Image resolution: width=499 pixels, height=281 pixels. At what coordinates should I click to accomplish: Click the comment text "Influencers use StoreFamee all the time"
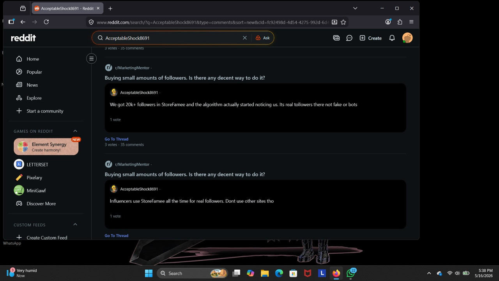tap(192, 201)
